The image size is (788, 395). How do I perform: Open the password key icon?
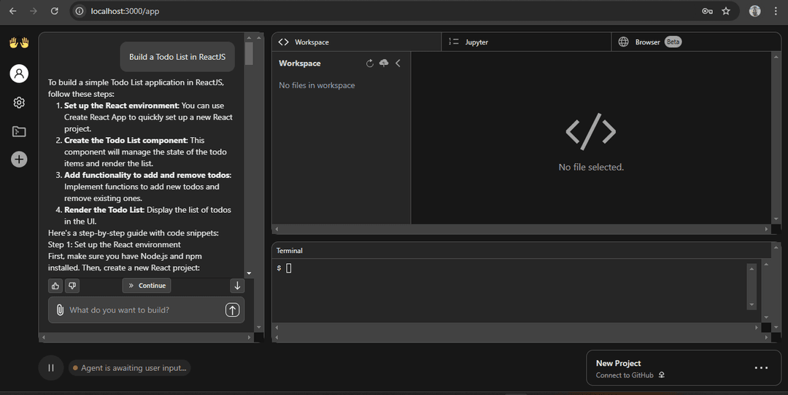[707, 11]
